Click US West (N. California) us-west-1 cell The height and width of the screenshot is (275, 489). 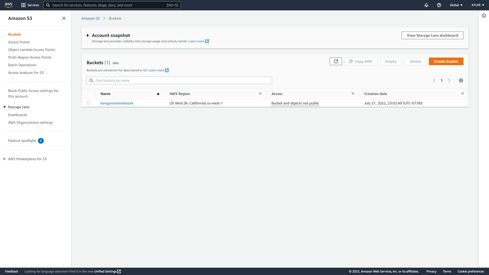click(x=196, y=103)
